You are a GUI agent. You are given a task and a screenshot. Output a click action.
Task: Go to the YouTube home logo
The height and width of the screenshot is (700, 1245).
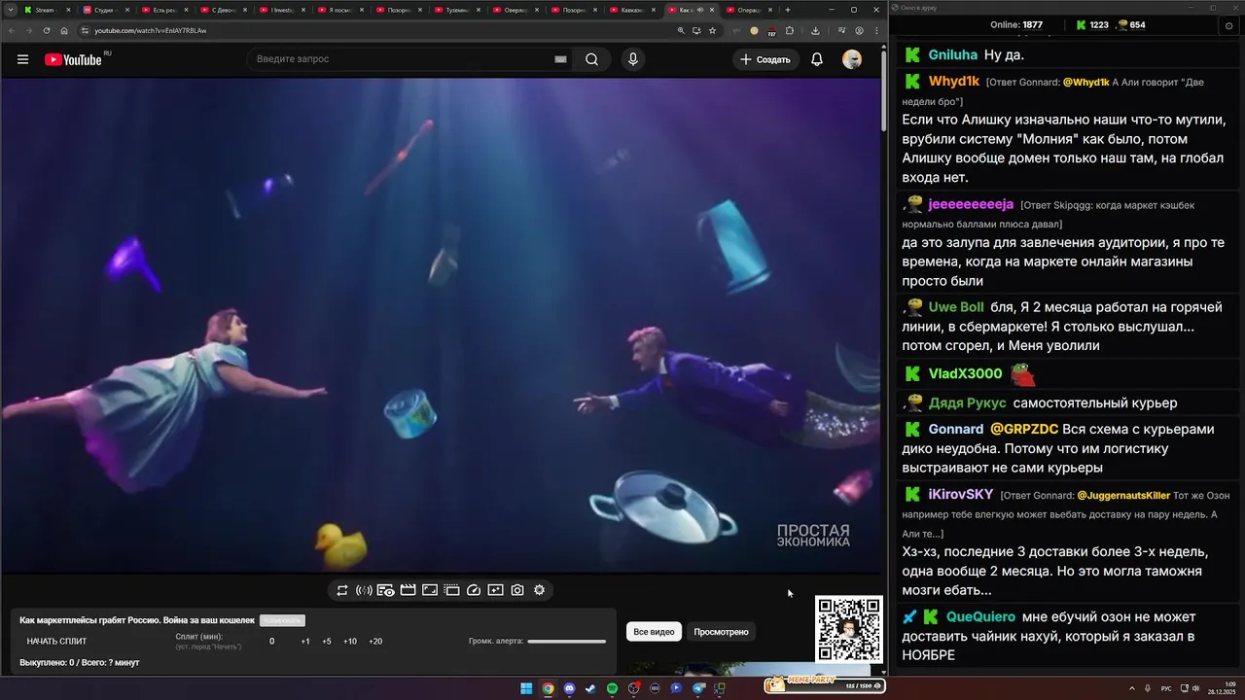click(73, 59)
